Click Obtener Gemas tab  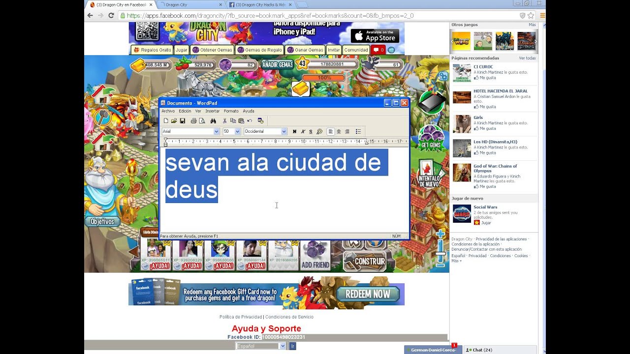tap(213, 50)
